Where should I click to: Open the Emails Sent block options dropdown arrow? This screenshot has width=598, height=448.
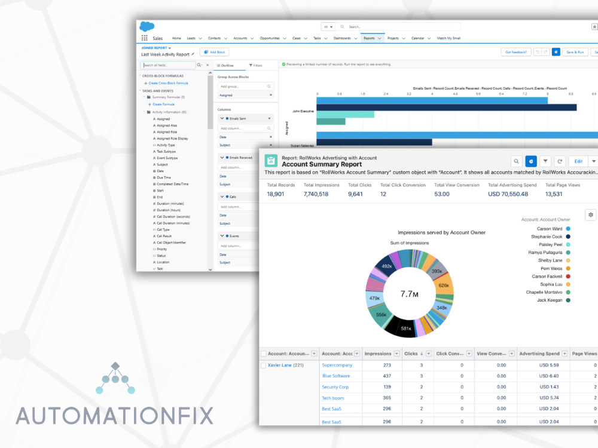coord(269,118)
